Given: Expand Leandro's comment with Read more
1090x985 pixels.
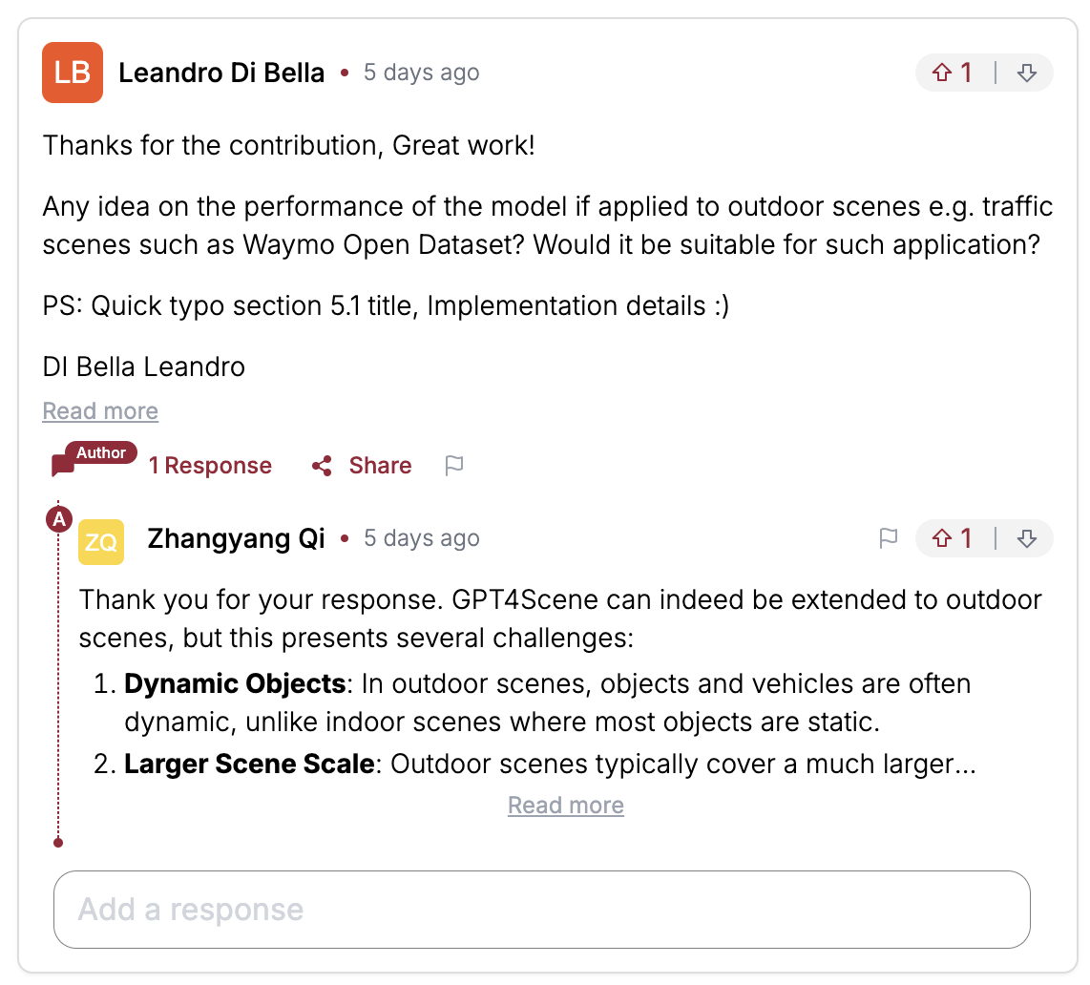Looking at the screenshot, I should [100, 410].
